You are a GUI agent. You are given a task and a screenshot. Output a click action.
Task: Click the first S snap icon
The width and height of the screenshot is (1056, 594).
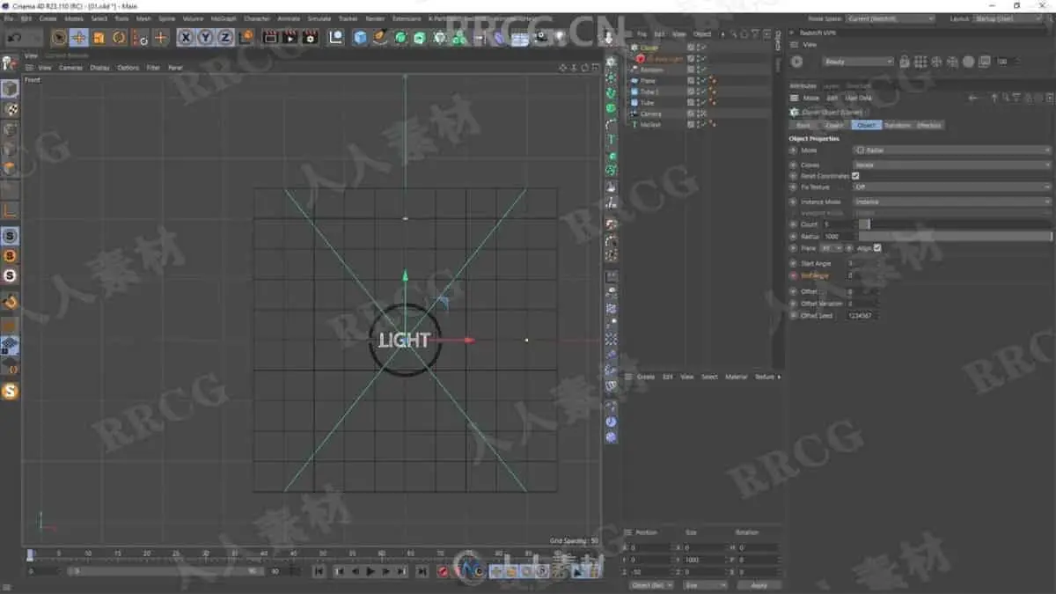click(10, 236)
